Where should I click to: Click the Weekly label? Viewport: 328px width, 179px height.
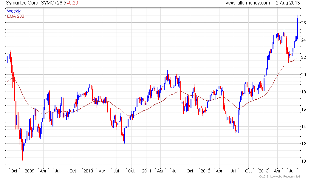[x=14, y=11]
